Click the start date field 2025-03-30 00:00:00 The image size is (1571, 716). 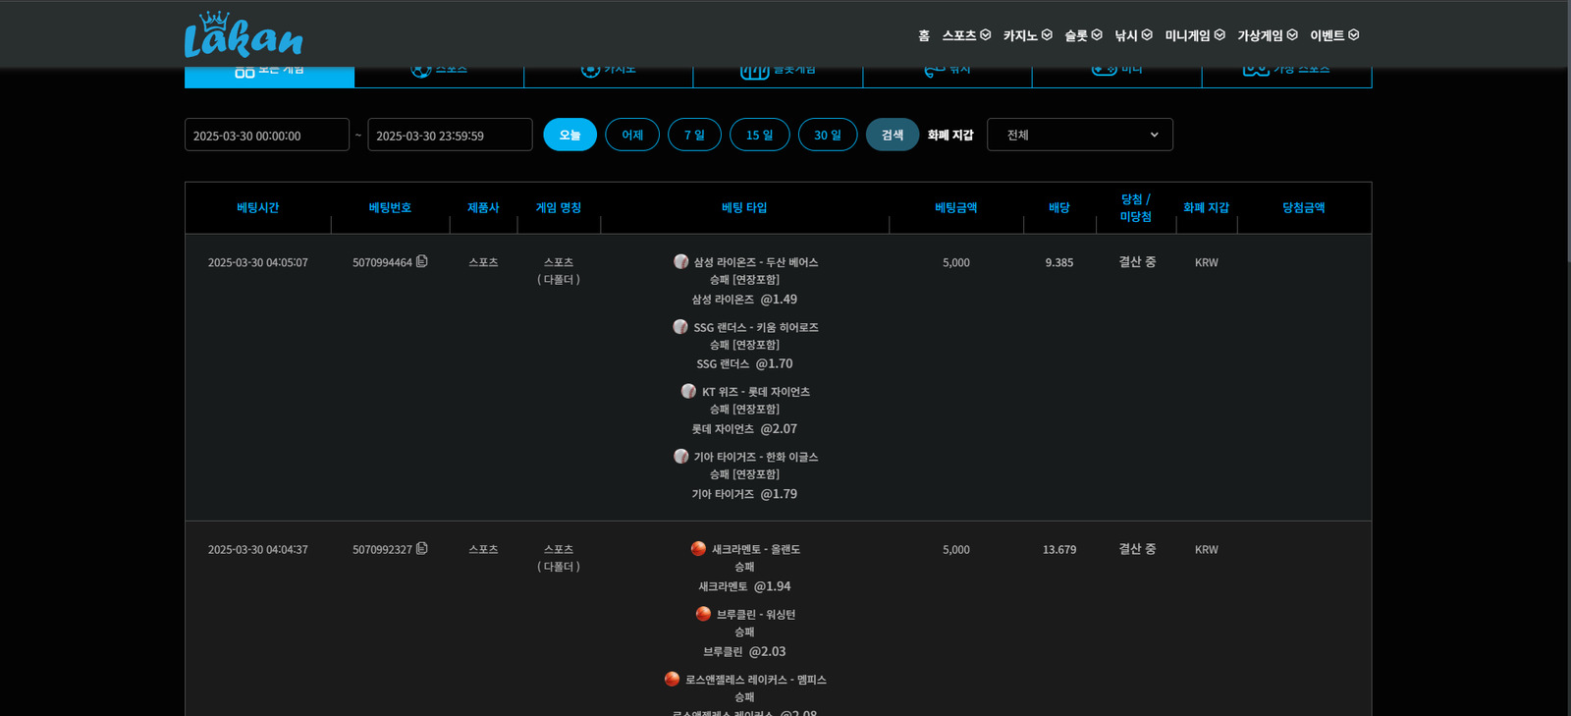pyautogui.click(x=266, y=136)
